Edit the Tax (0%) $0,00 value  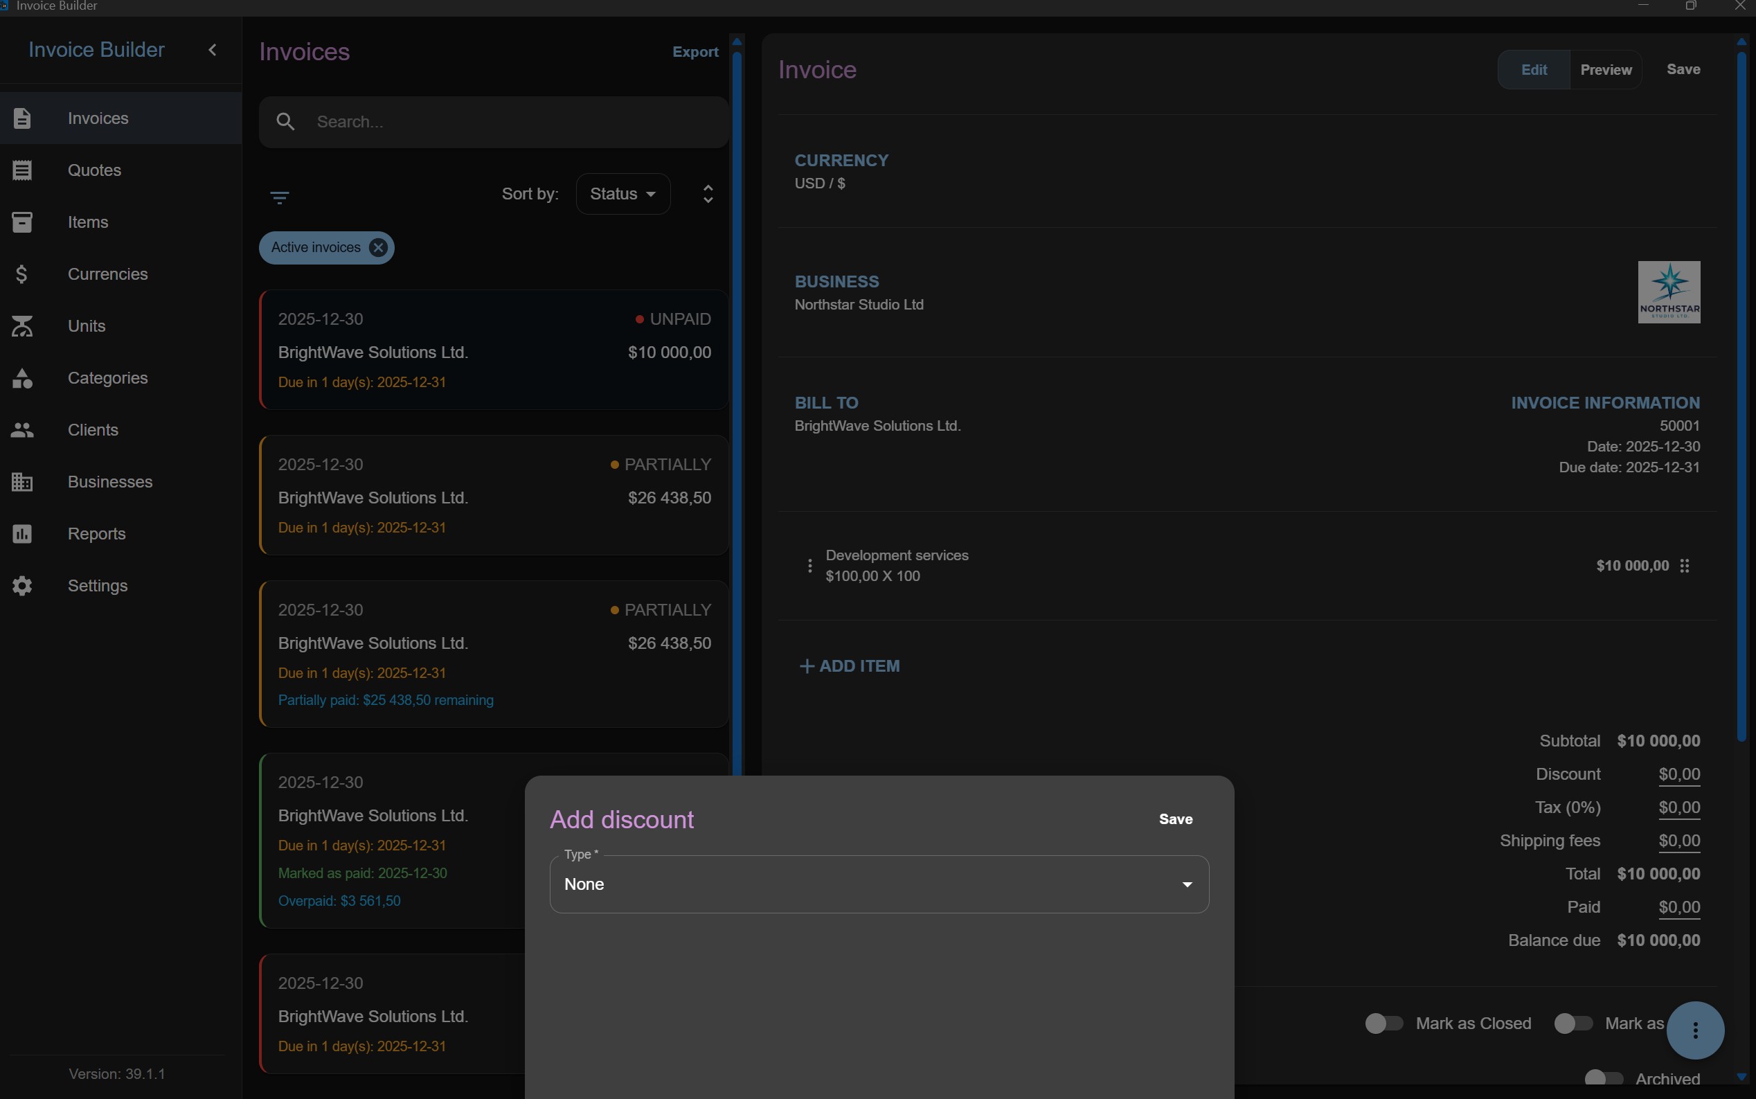(x=1679, y=808)
